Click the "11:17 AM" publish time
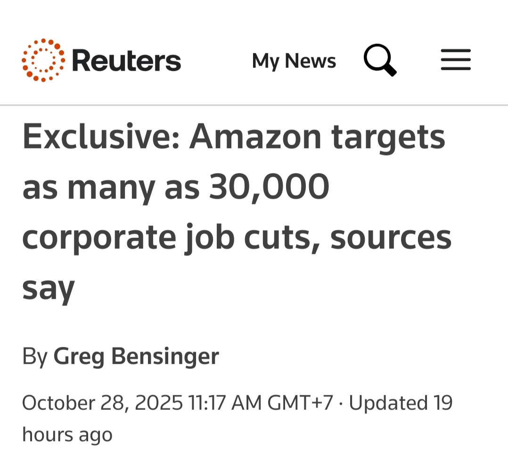Image resolution: width=508 pixels, height=464 pixels. click(x=224, y=403)
